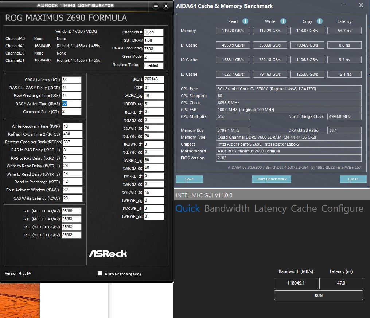This screenshot has width=370, height=318.
Task: Click the tRRD_L value field
Action: [73, 150]
